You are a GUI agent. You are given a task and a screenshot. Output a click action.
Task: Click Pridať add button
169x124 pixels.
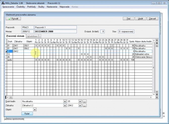27,114
